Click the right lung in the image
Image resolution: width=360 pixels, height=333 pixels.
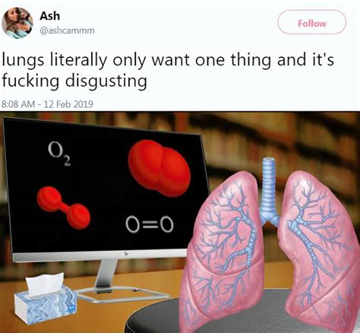pos(321,251)
